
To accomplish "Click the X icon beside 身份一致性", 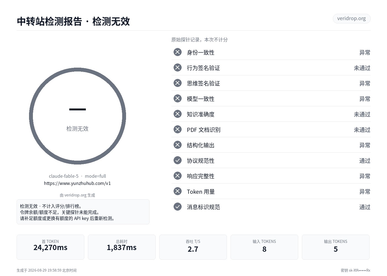I will pyautogui.click(x=177, y=52).
